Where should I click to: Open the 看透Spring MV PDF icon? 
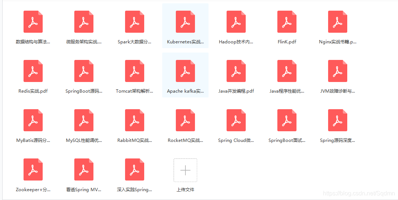[x=84, y=169]
